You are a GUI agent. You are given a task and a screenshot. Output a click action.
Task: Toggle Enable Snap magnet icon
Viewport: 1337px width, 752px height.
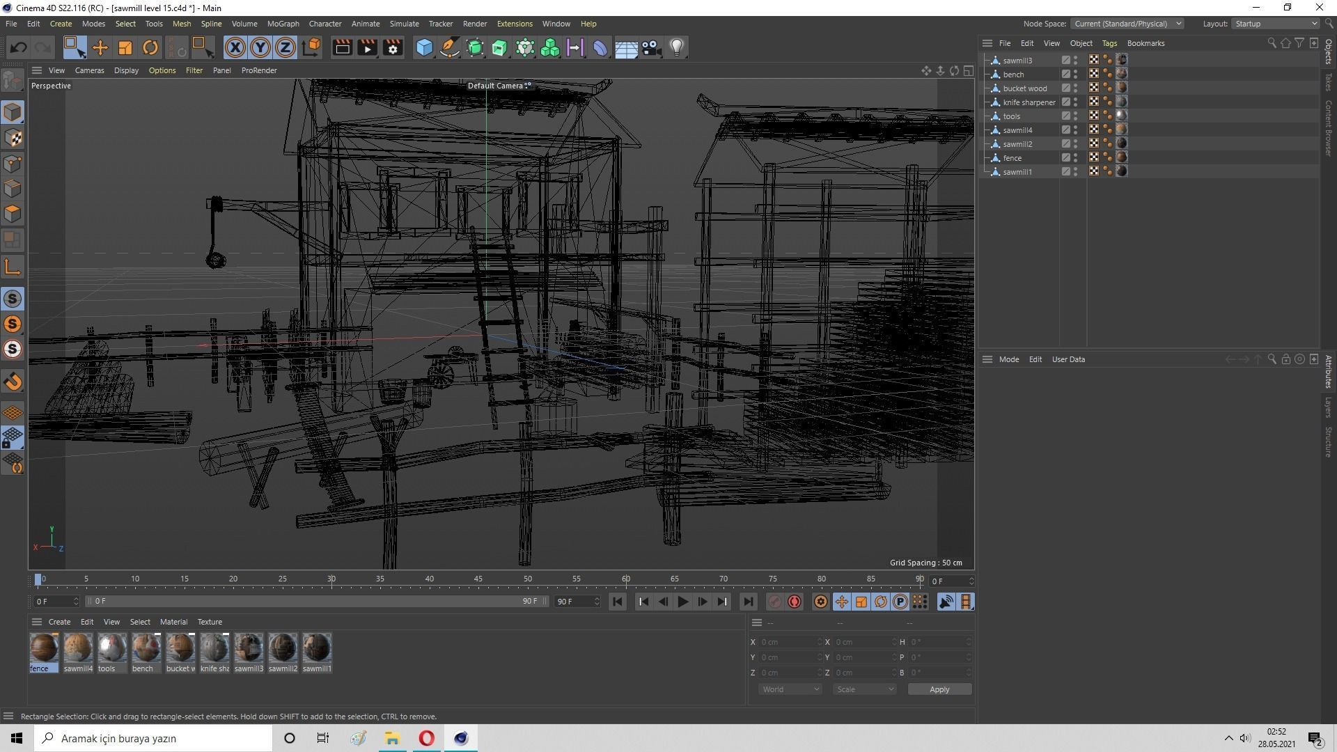point(13,382)
